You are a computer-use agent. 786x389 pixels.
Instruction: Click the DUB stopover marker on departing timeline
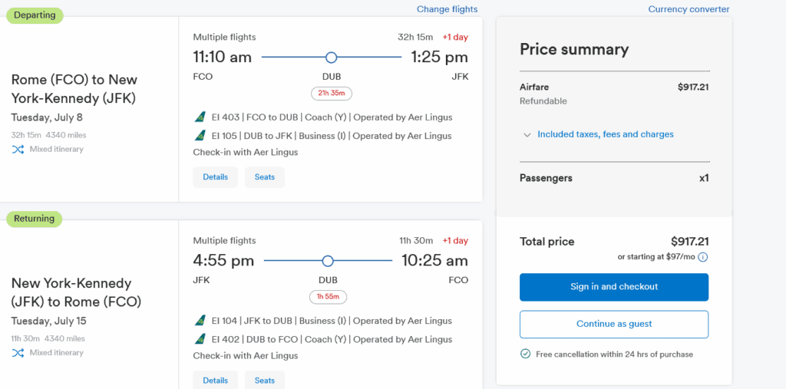pos(331,58)
